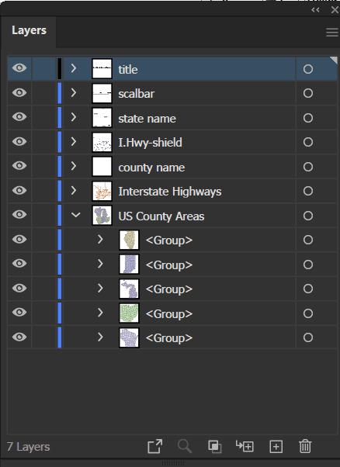Expand the state name layer
The width and height of the screenshot is (340, 467).
(74, 117)
